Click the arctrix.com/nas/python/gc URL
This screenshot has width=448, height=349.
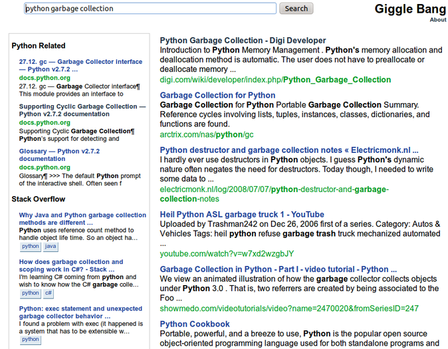click(x=207, y=135)
